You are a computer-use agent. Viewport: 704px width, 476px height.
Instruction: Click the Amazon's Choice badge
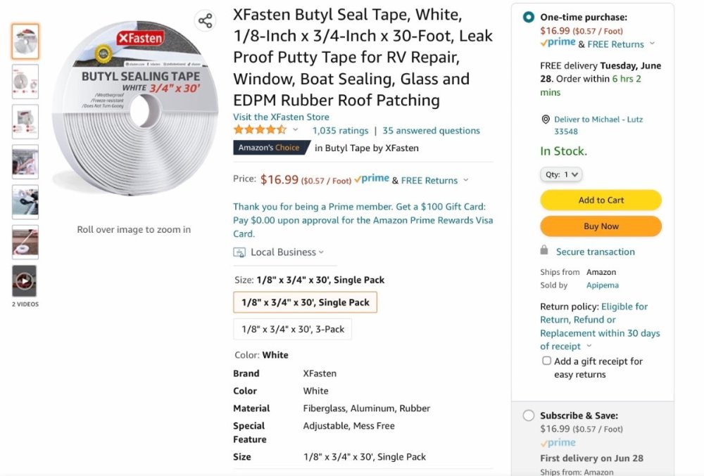[x=269, y=148]
